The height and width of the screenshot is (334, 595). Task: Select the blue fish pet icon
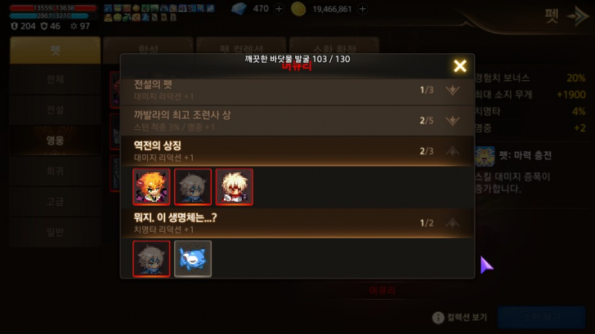pos(193,258)
